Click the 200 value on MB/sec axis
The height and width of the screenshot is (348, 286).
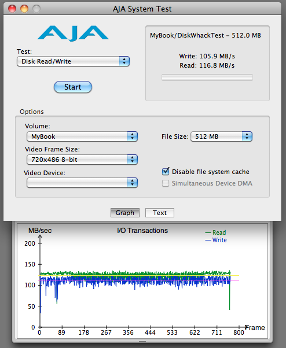pos(30,243)
